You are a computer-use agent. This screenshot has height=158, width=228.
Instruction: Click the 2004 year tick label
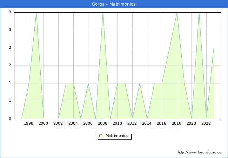coord(73,123)
